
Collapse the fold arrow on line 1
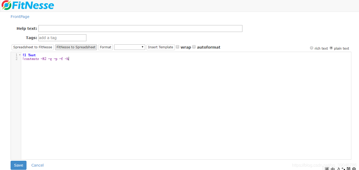click(x=20, y=55)
